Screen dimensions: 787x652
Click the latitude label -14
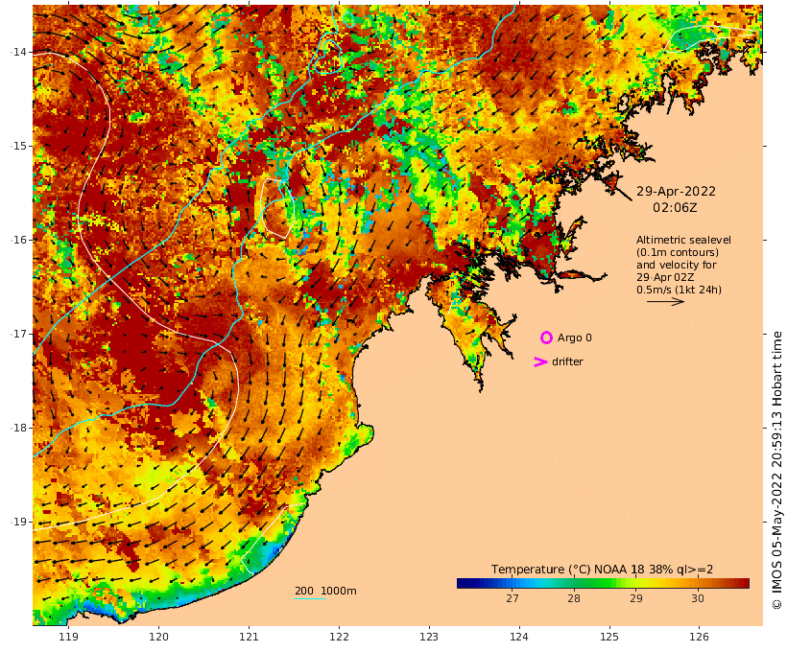pos(18,52)
